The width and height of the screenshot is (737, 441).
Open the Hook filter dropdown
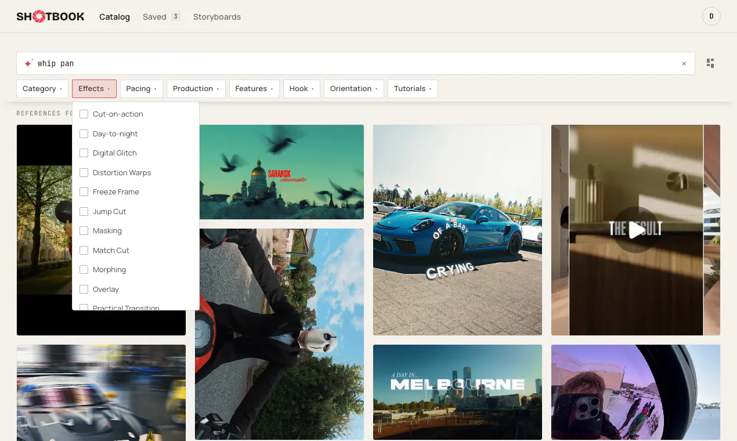[x=302, y=89]
